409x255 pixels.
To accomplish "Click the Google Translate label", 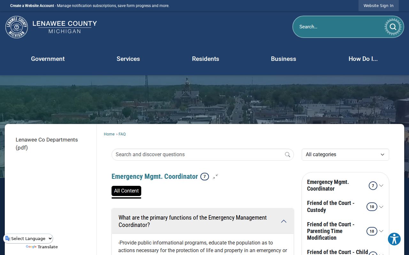I will tap(42, 247).
